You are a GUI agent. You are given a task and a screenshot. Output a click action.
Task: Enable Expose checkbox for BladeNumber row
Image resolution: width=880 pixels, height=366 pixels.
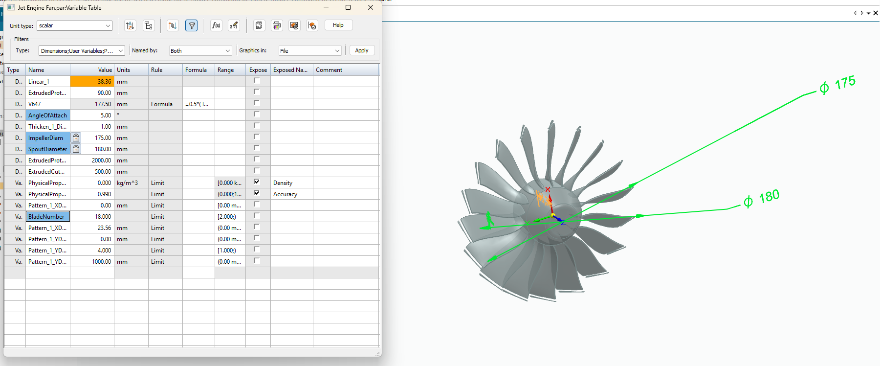[257, 216]
